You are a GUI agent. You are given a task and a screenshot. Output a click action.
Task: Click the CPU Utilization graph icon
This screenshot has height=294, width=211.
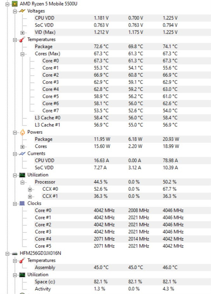coord(22,175)
